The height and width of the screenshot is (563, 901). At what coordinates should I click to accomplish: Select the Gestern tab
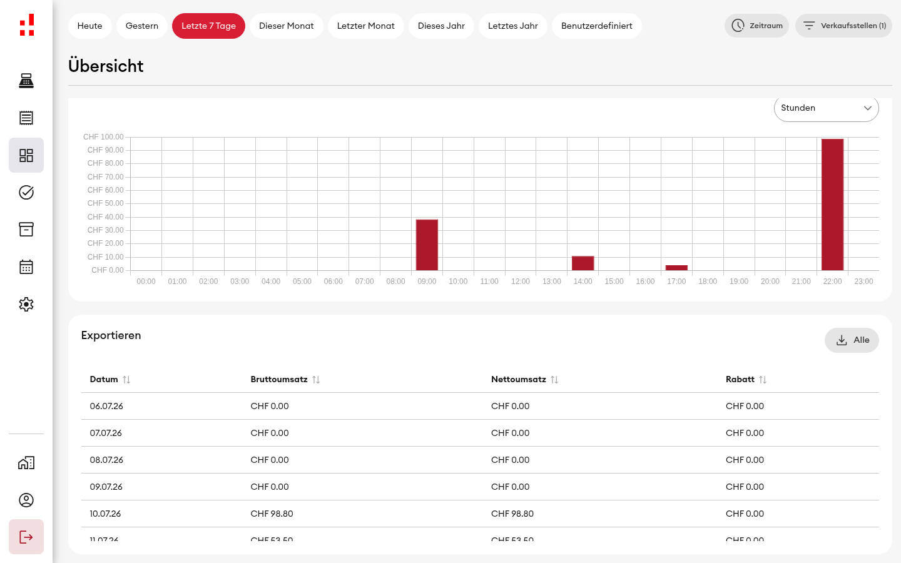coord(142,26)
